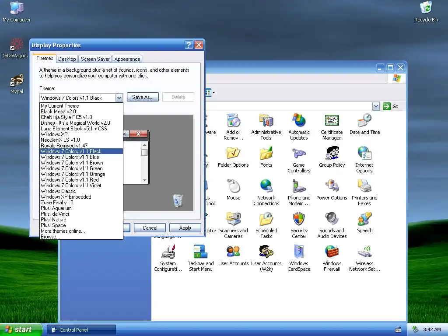Open Folder Options icon

click(234, 153)
